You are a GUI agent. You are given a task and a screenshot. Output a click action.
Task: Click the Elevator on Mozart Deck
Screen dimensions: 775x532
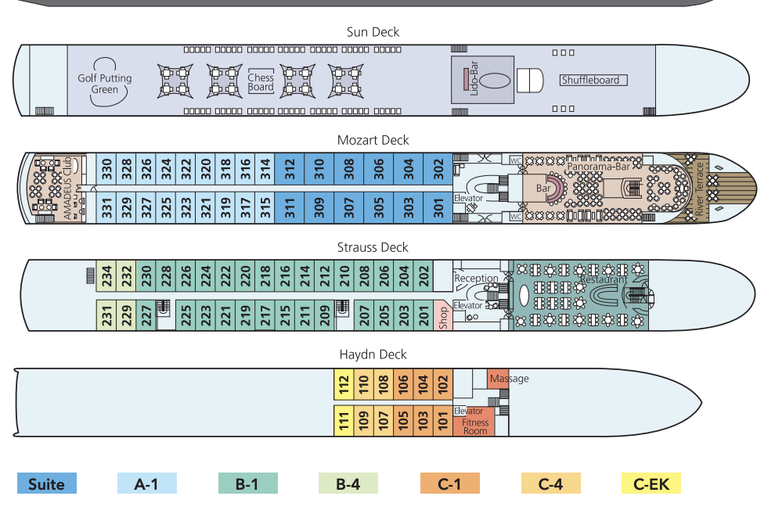tap(468, 198)
